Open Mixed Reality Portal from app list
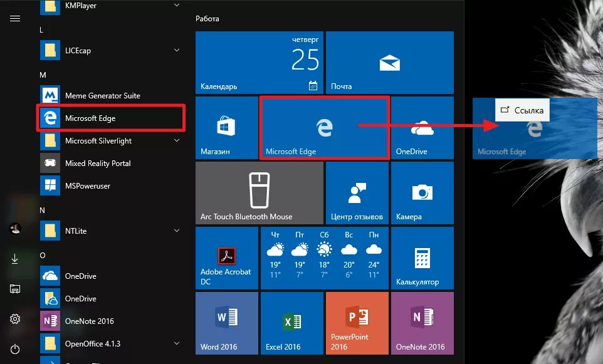Viewport: 603px width, 364px height. pyautogui.click(x=111, y=164)
